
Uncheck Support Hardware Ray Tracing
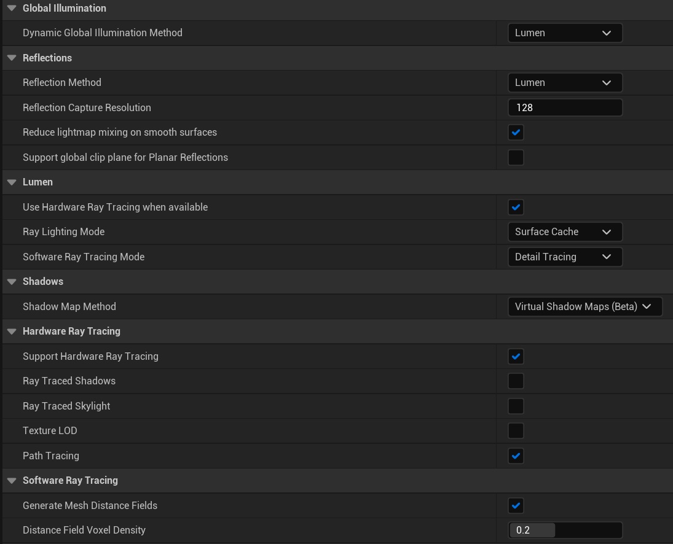click(x=516, y=356)
